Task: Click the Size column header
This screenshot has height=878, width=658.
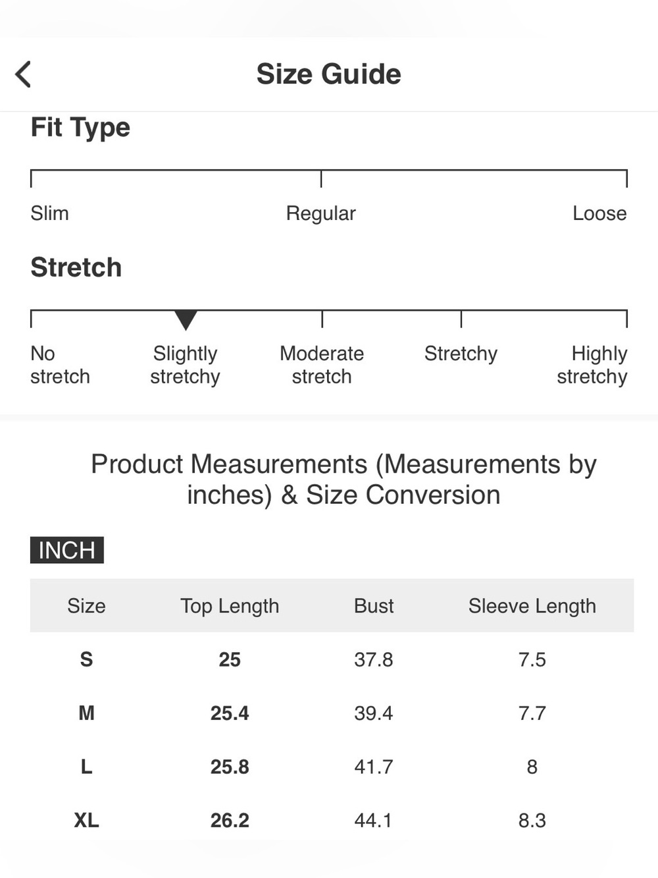Action: pos(86,606)
